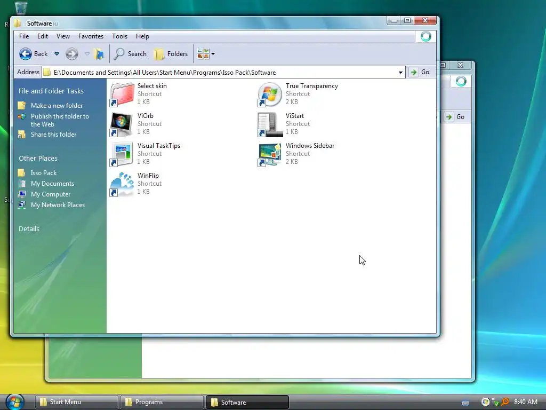The height and width of the screenshot is (410, 546).
Task: Select the "Visual TaskTips" file name
Action: (159, 146)
